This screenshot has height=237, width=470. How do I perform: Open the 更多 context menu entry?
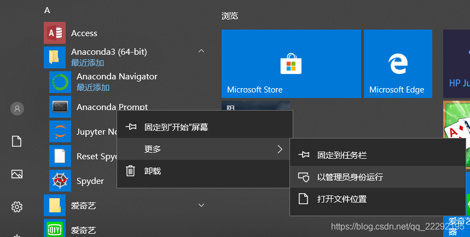[x=205, y=149]
